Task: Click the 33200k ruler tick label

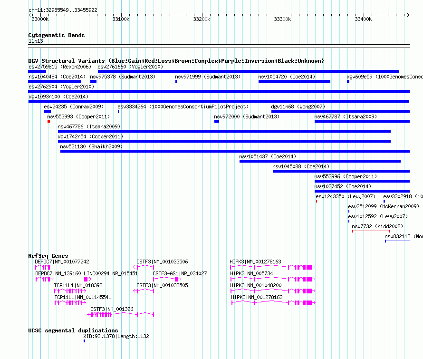Action: coord(202,19)
